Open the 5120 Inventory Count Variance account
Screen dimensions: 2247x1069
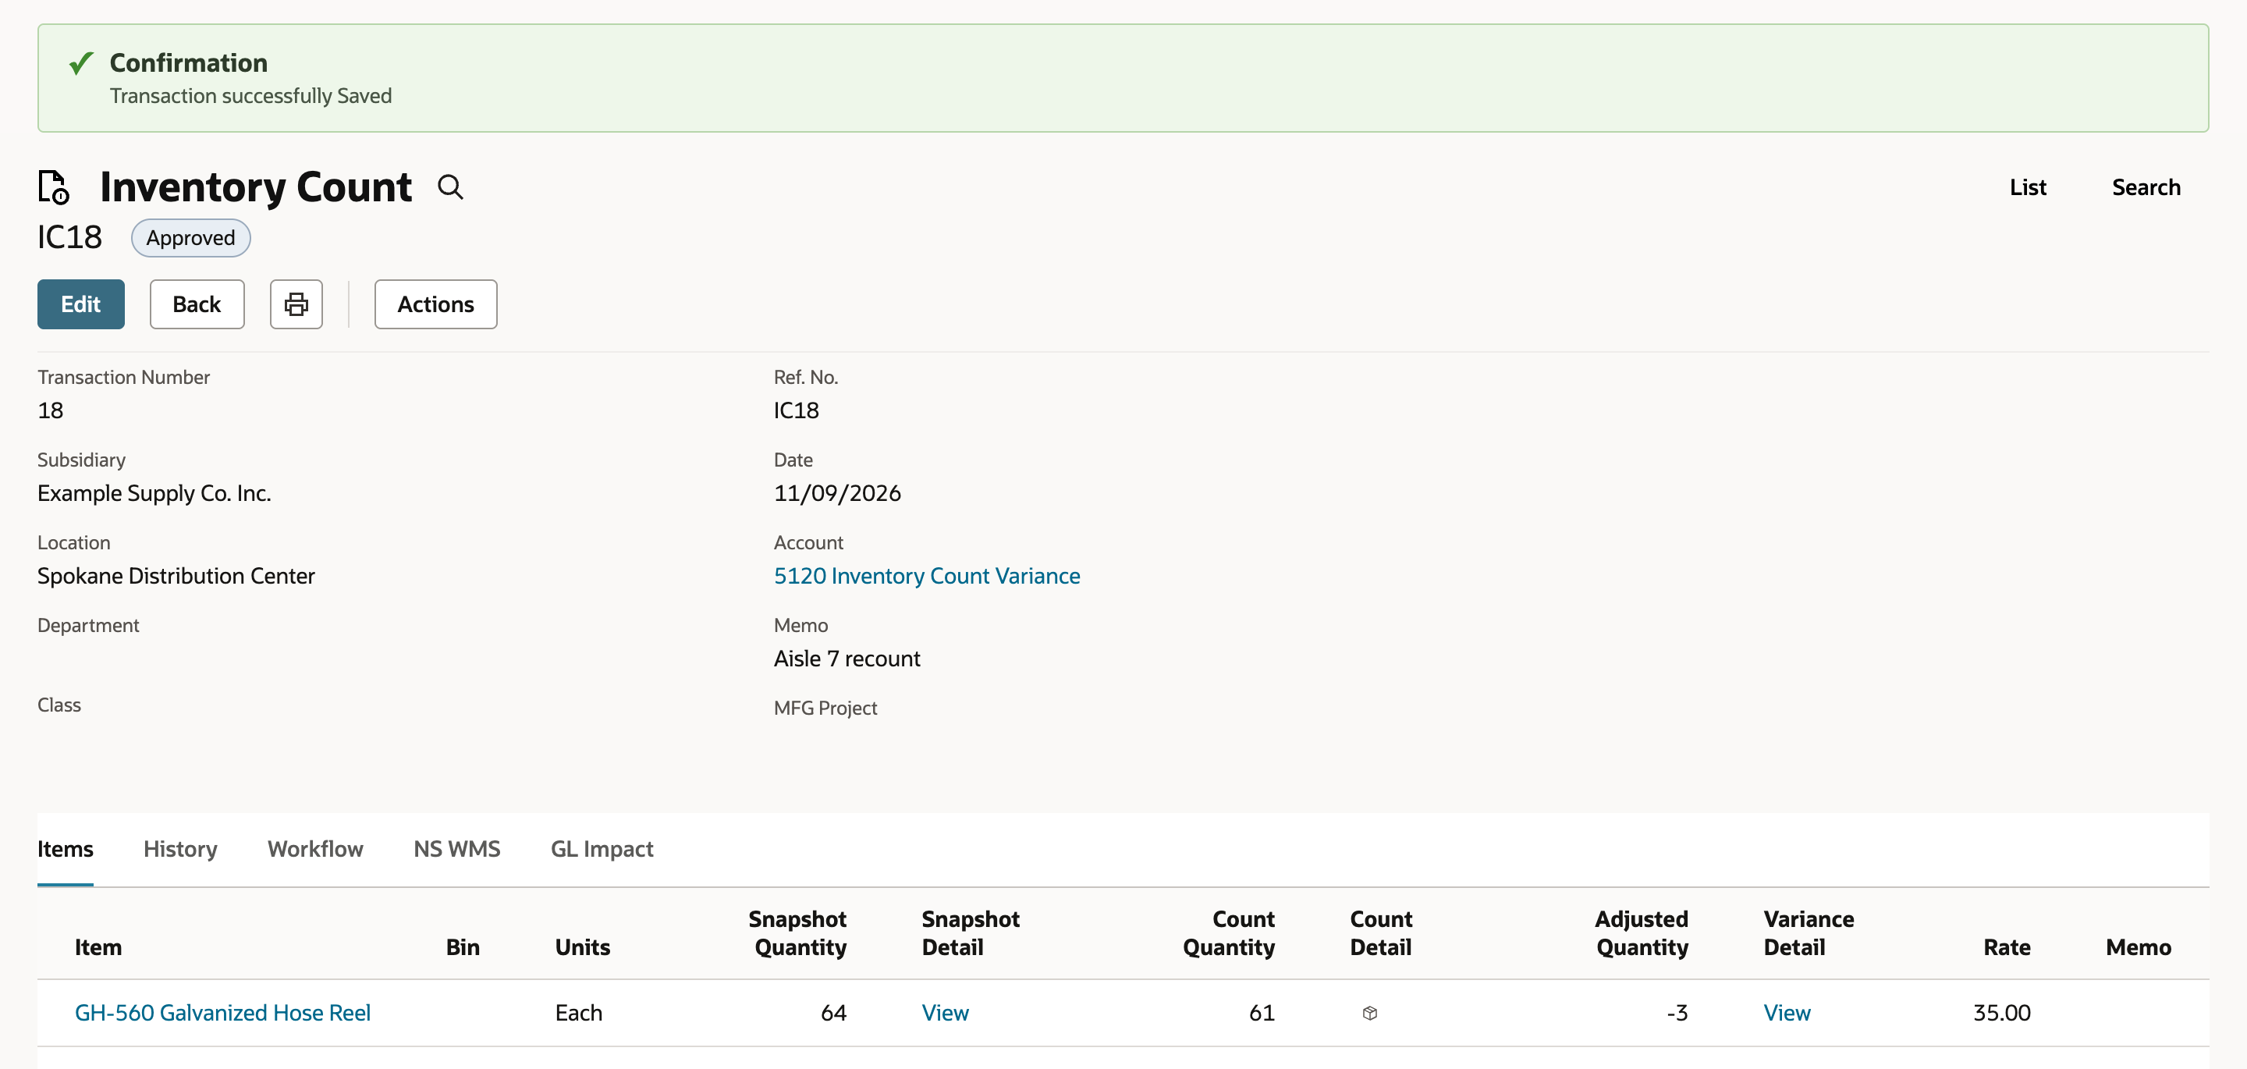(x=926, y=576)
